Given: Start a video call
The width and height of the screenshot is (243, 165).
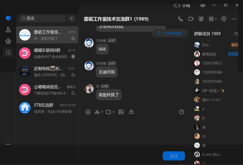Looking at the screenshot, I should (x=191, y=19).
